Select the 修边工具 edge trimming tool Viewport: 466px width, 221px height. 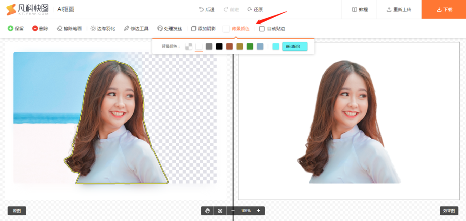click(x=136, y=29)
